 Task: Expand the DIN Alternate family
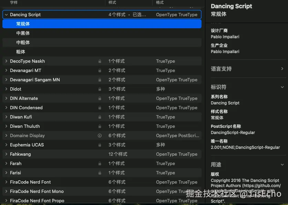pos(6,98)
